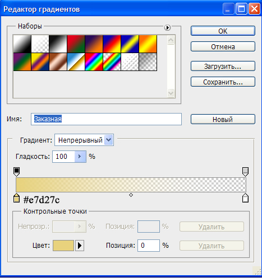Select the yellow, violet, orange, blue preset
Image resolution: width=262 pixels, height=278 pixels.
click(40, 62)
